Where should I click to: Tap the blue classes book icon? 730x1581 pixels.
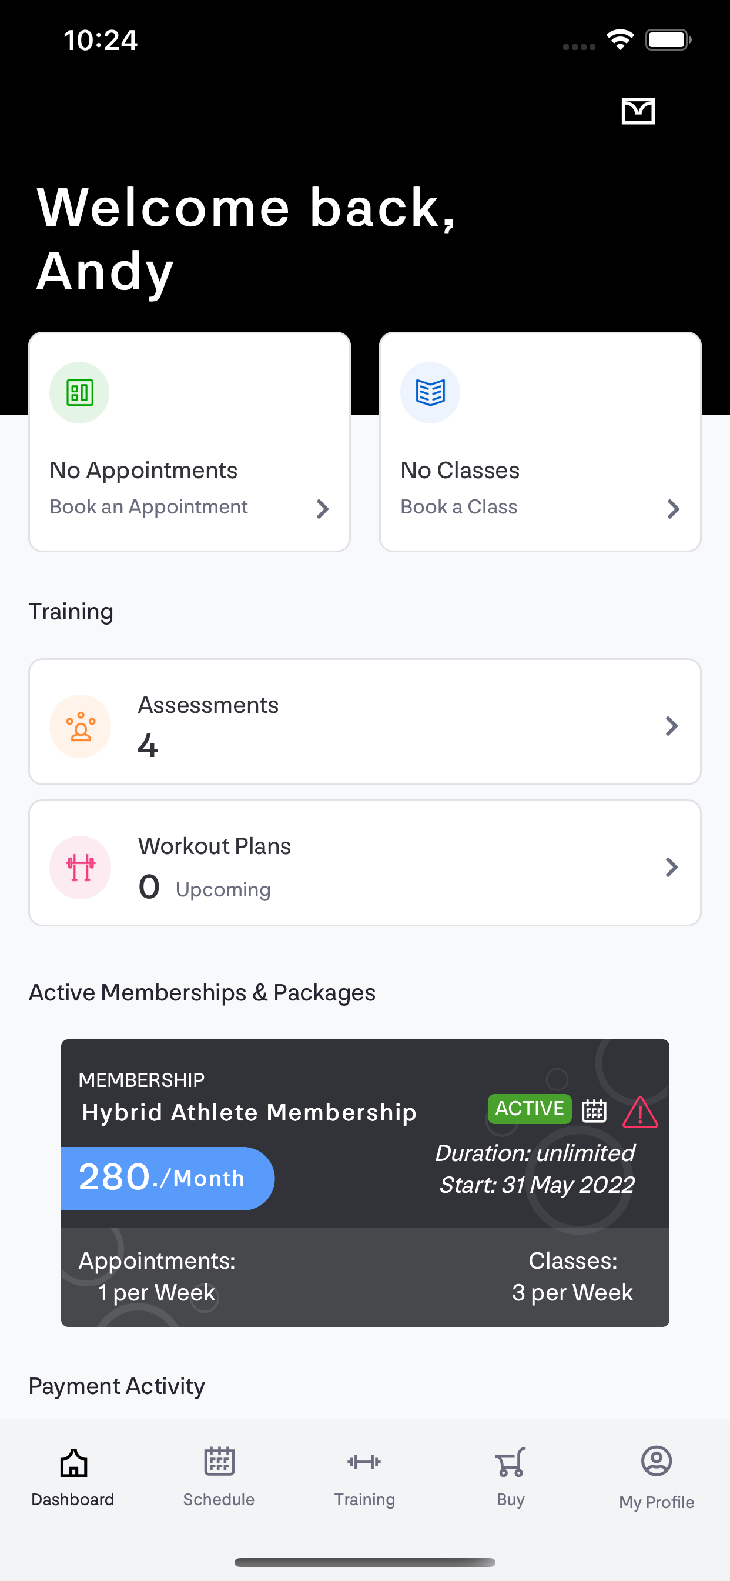pos(430,392)
